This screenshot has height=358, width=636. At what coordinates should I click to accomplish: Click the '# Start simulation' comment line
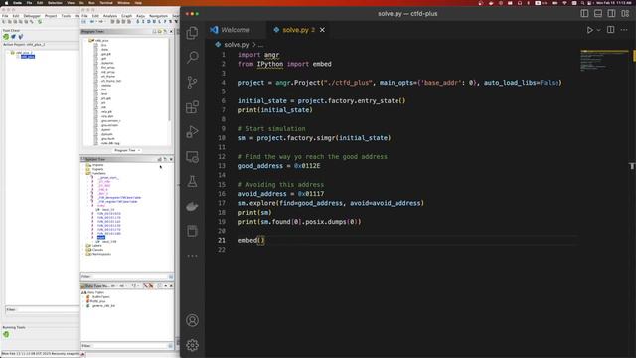[271, 128]
